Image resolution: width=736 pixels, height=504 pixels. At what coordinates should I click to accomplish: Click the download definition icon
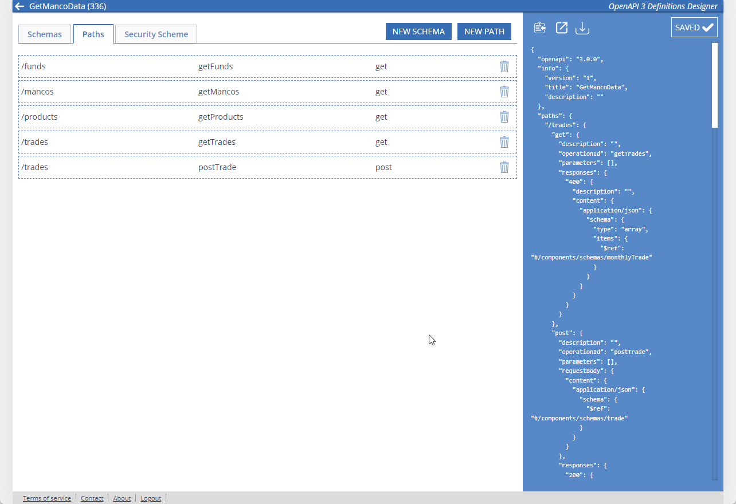[x=582, y=28]
